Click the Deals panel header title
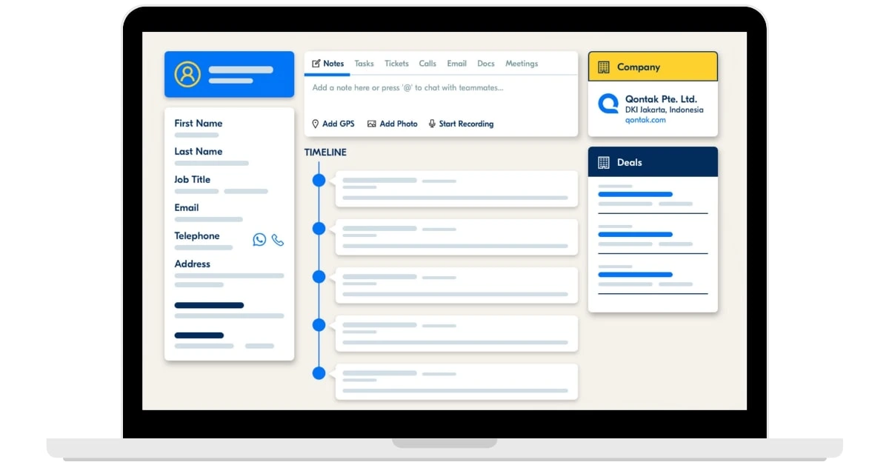889x465 pixels. point(630,162)
